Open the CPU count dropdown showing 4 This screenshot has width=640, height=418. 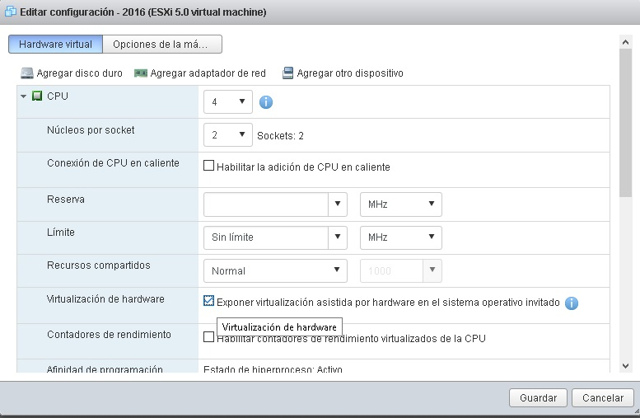(x=227, y=102)
